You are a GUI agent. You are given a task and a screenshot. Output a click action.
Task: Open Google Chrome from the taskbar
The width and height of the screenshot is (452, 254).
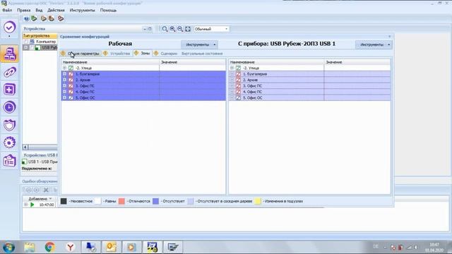click(x=50, y=247)
